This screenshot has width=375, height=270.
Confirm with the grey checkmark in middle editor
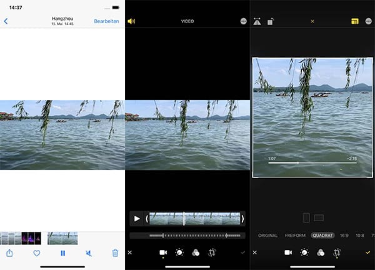(242, 252)
